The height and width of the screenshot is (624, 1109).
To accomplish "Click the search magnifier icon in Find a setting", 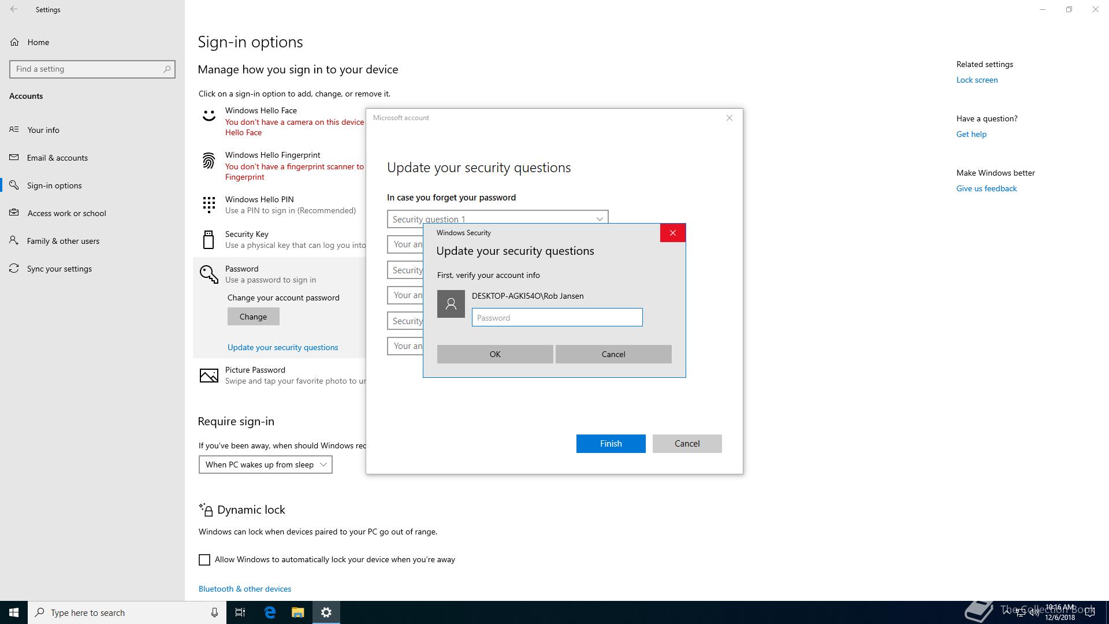I will click(x=167, y=69).
